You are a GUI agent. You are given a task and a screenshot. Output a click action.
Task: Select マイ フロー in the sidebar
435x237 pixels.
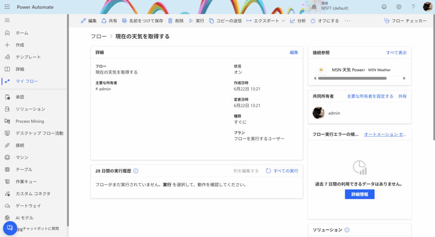[x=34, y=81]
